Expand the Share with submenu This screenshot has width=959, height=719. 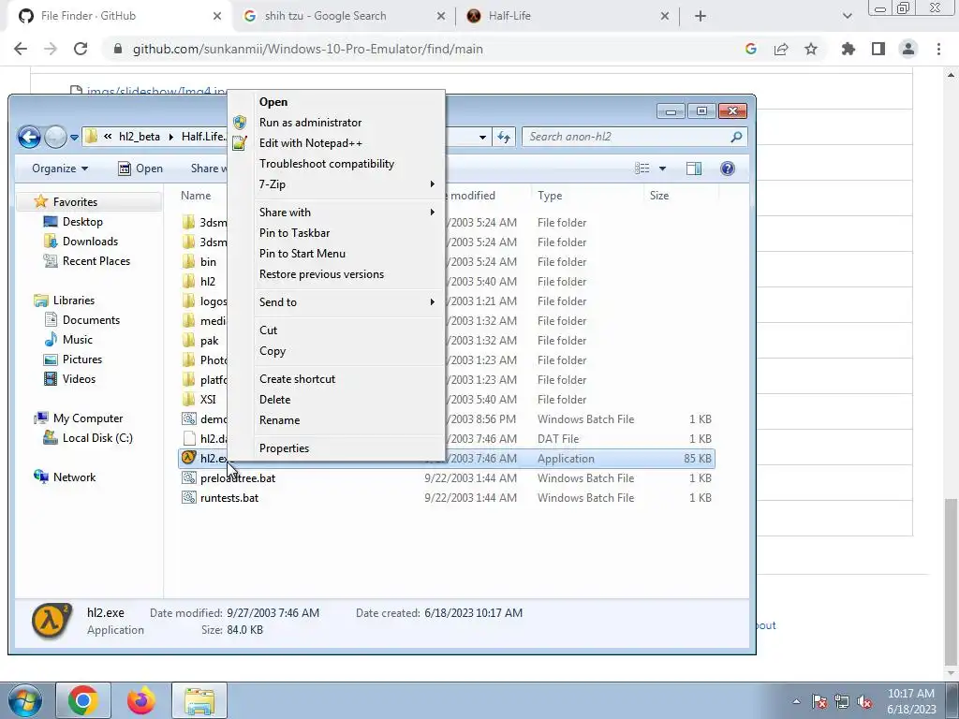pyautogui.click(x=335, y=213)
